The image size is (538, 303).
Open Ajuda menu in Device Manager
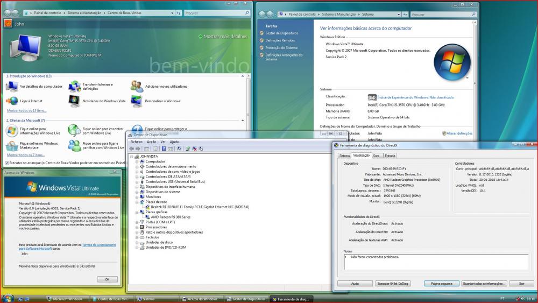point(174,142)
